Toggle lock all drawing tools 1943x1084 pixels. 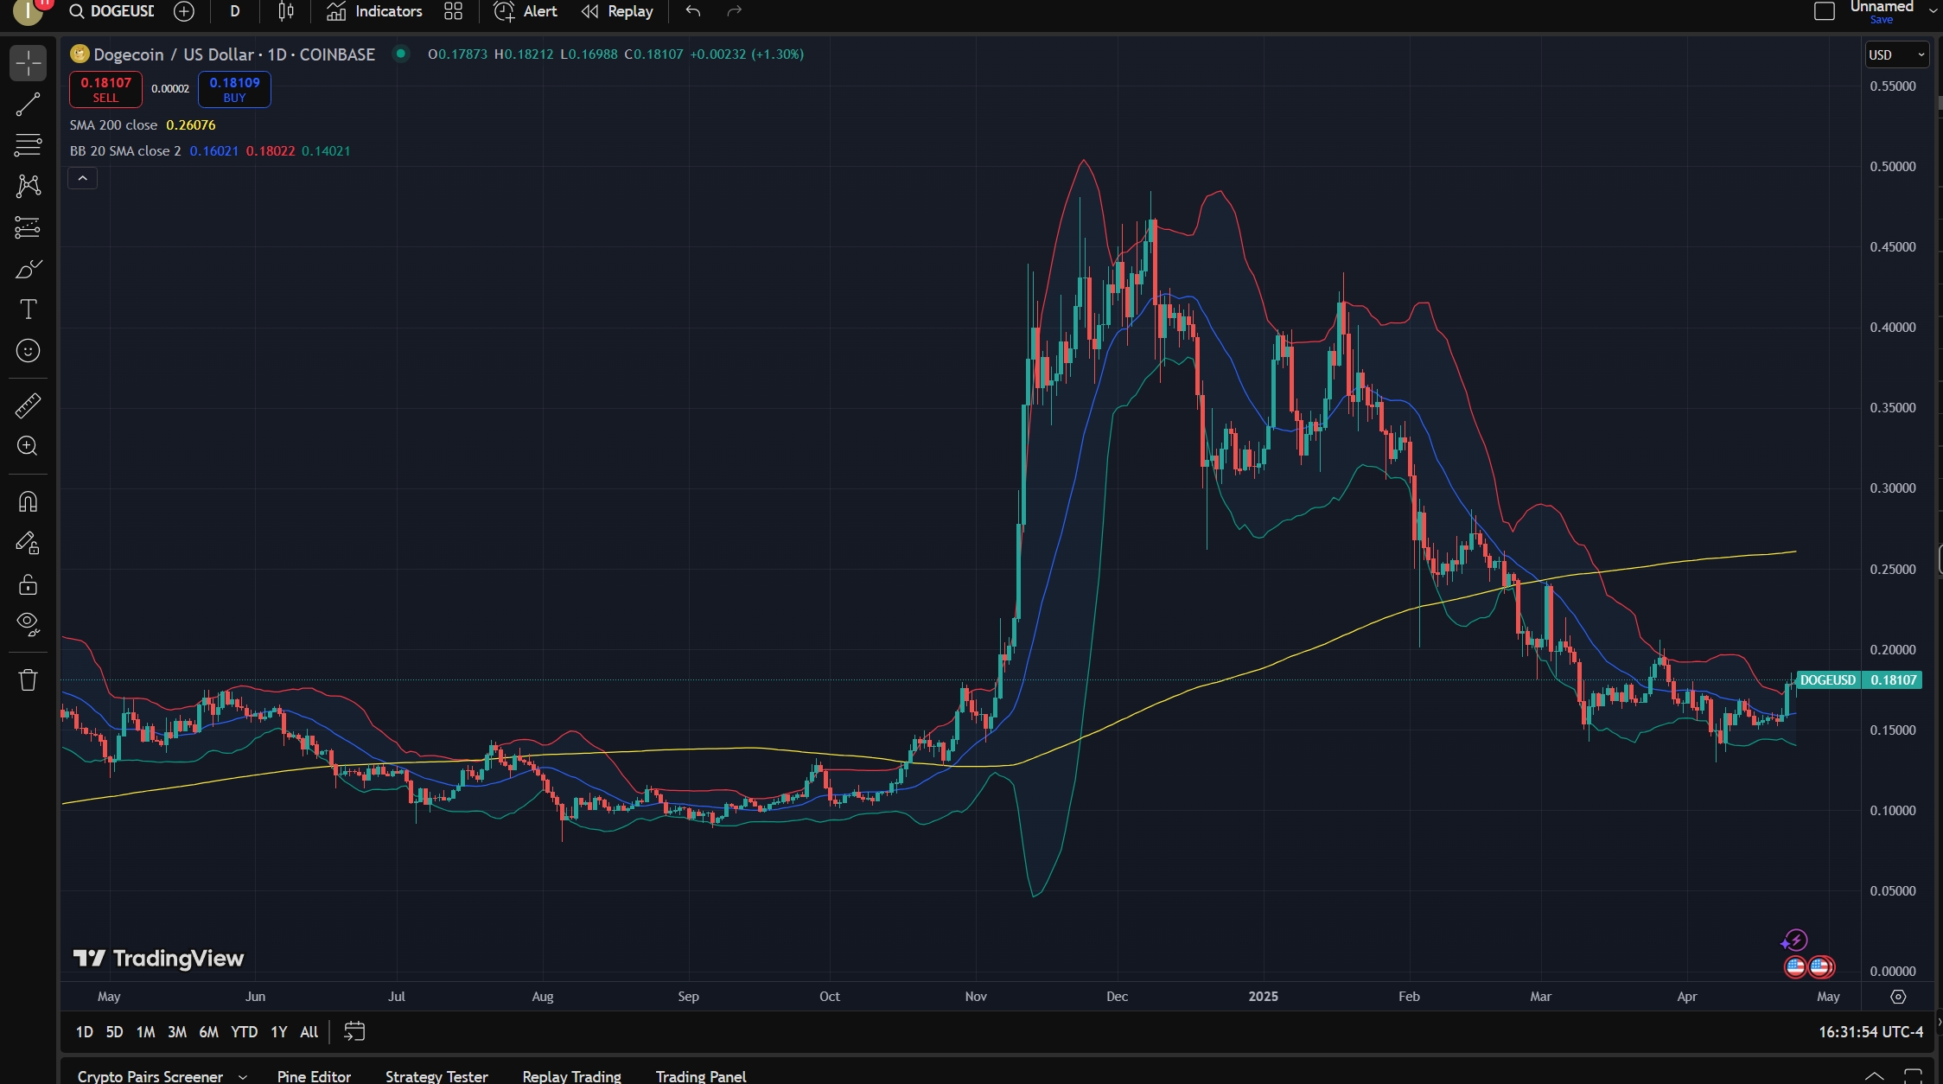pyautogui.click(x=28, y=585)
